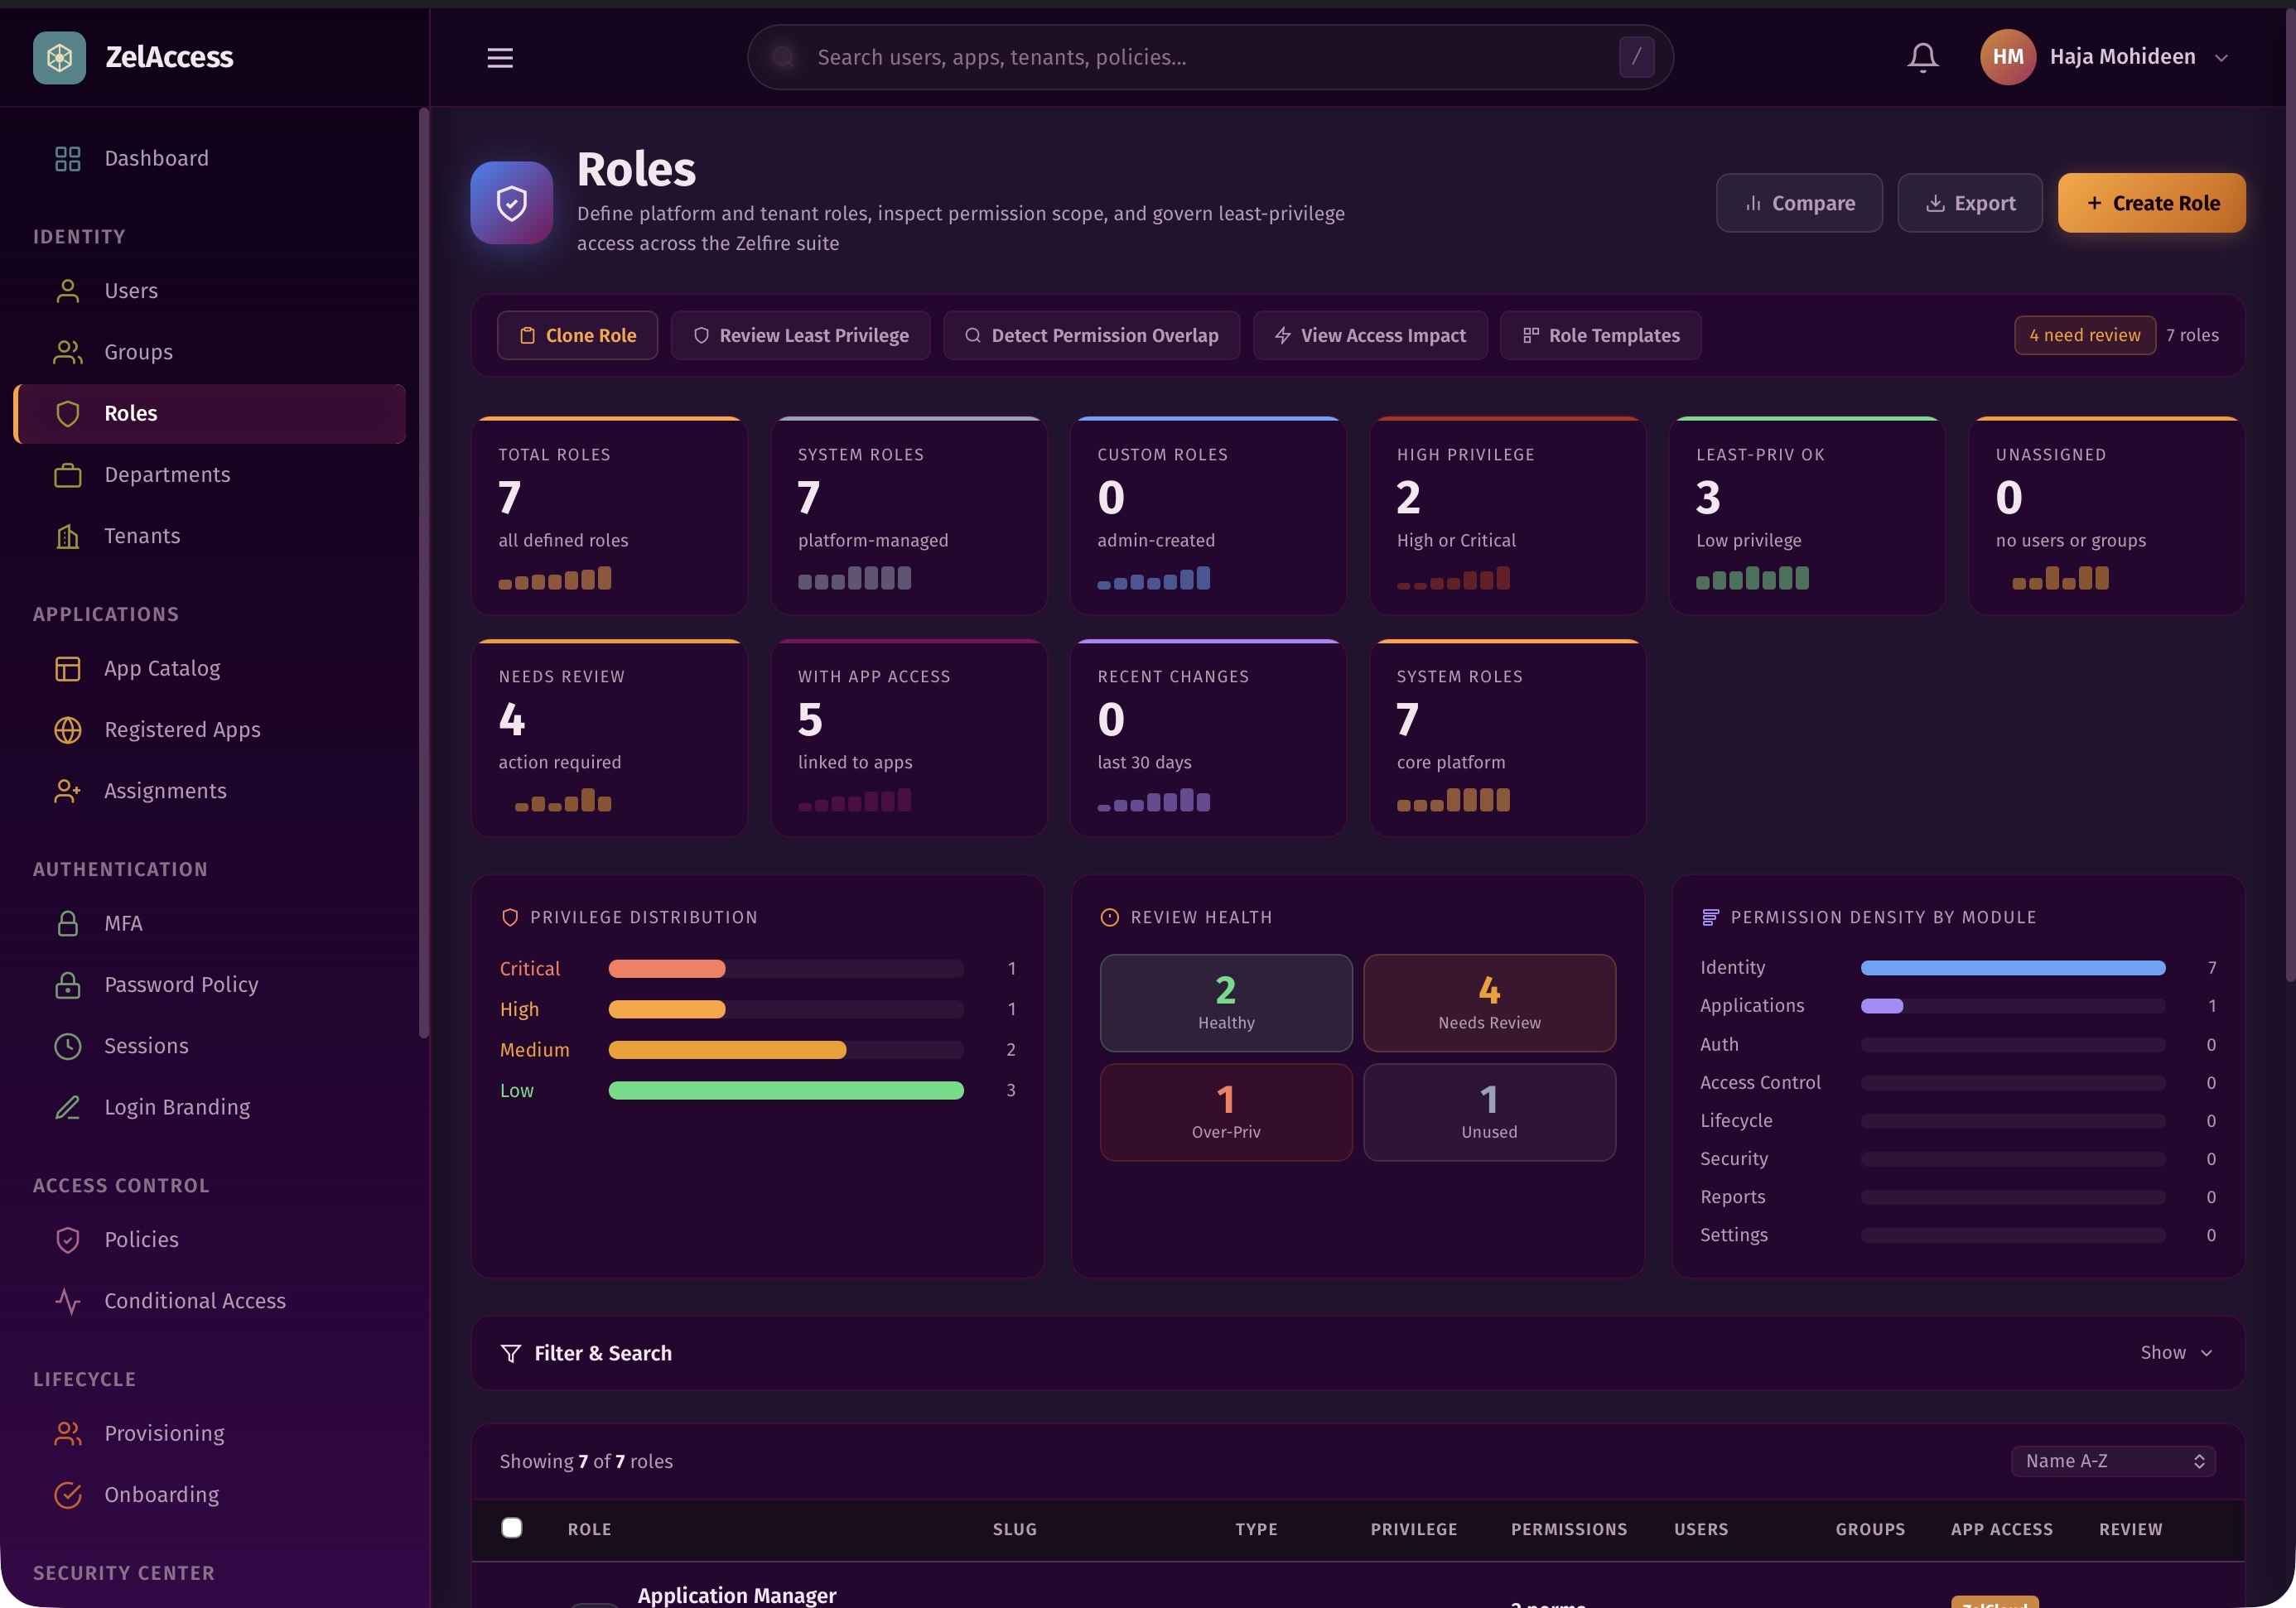The width and height of the screenshot is (2296, 1608).
Task: Open the Dashboard from the sidebar
Action: 156,158
